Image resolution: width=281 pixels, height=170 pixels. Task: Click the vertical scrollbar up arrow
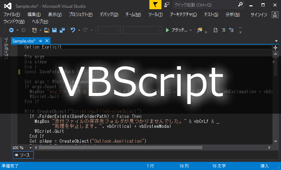coord(275,54)
